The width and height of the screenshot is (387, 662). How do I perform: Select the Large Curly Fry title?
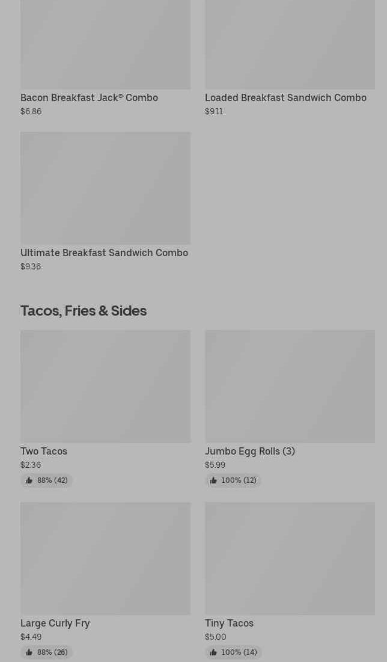[x=55, y=623]
